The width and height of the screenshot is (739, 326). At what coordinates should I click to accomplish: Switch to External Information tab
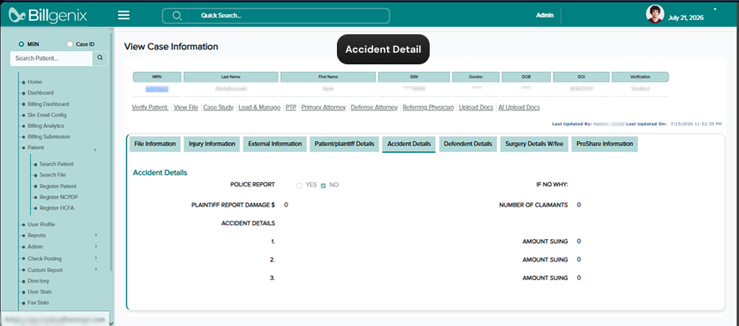(275, 144)
